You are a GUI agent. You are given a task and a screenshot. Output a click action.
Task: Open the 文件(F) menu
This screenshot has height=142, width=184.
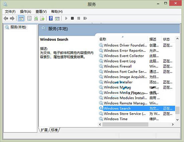[x=10, y=12]
